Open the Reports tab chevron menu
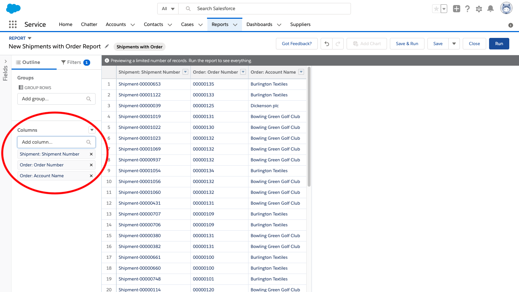Image resolution: width=519 pixels, height=292 pixels. tap(235, 25)
